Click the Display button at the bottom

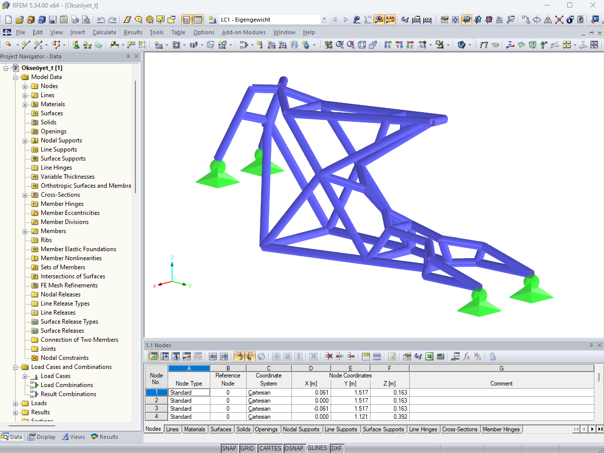(x=42, y=436)
